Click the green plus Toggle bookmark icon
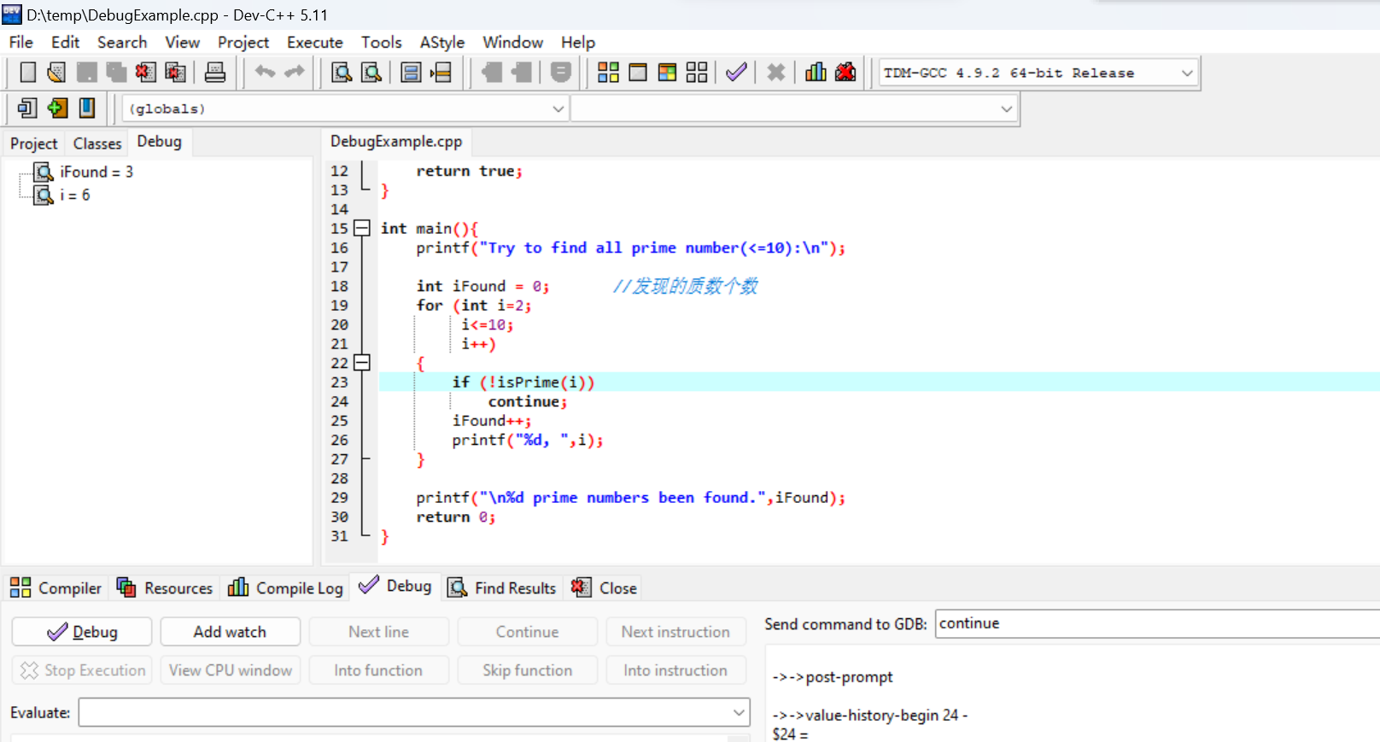The width and height of the screenshot is (1380, 742). pos(57,108)
